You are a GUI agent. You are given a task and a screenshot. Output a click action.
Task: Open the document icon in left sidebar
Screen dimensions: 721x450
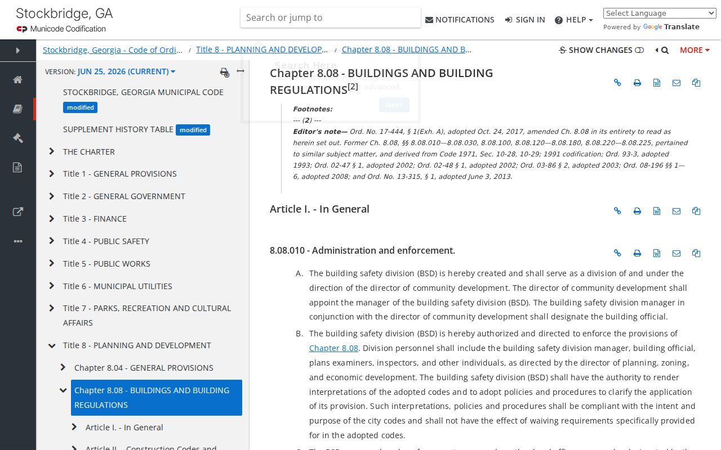[x=17, y=167]
